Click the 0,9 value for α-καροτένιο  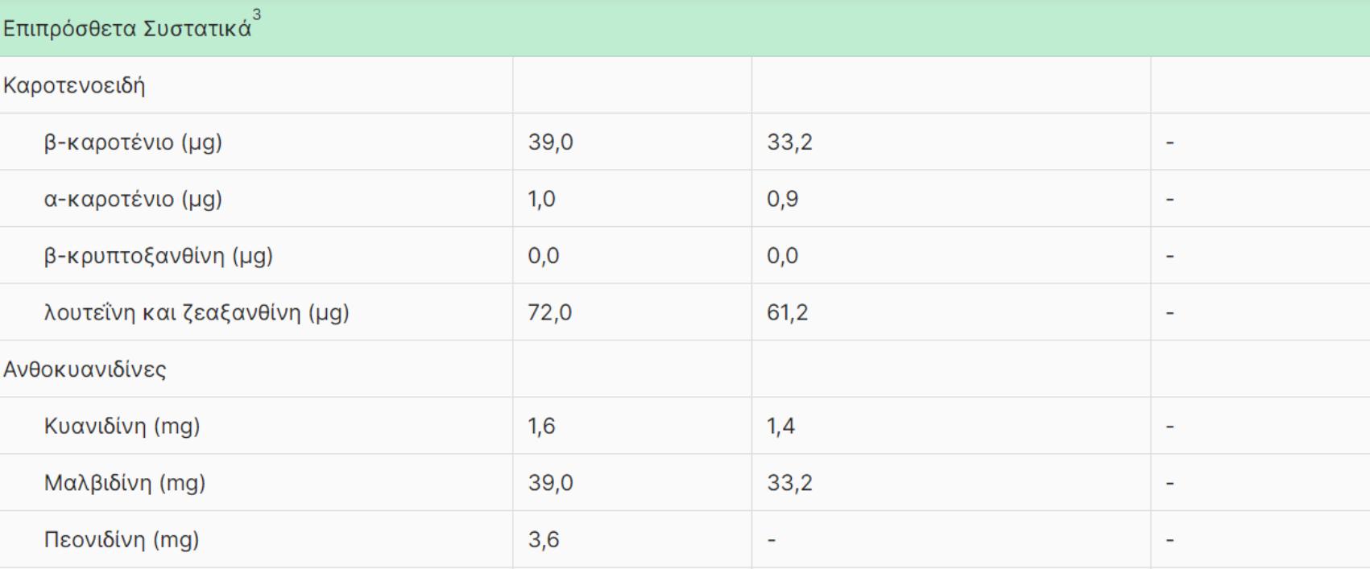pos(782,199)
